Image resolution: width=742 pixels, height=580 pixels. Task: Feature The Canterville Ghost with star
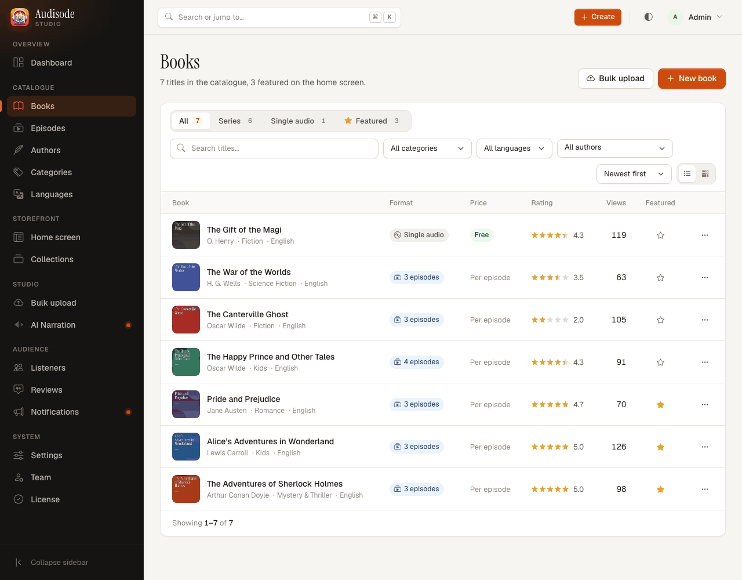tap(660, 320)
